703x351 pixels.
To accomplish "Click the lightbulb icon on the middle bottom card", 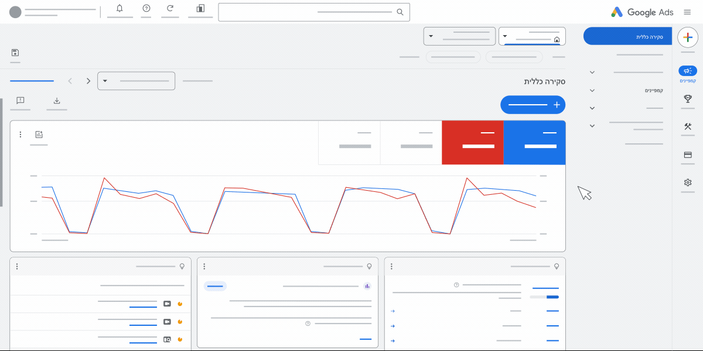I will click(369, 266).
